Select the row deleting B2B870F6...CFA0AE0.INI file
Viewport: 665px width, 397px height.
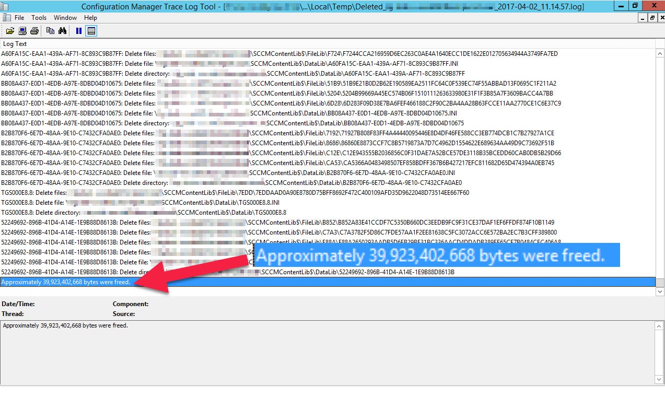tap(328, 173)
